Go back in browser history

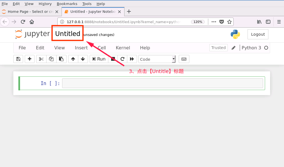5,22
